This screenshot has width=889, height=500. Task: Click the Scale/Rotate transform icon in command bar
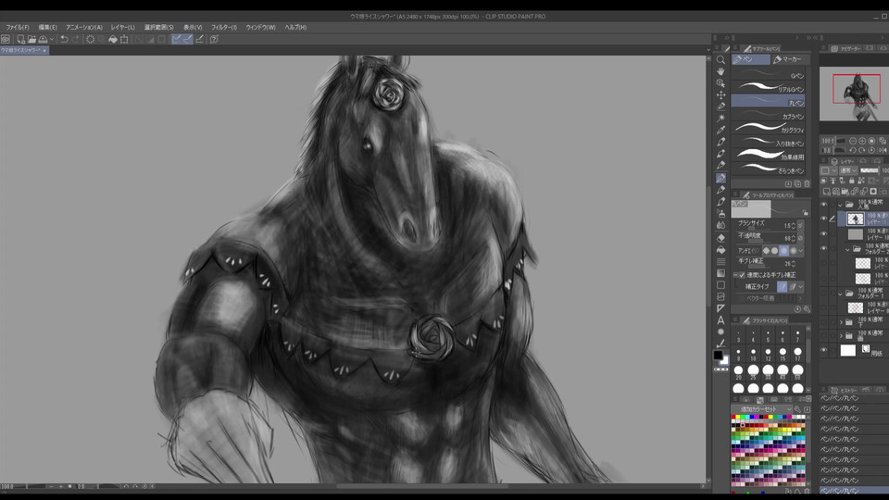point(124,39)
